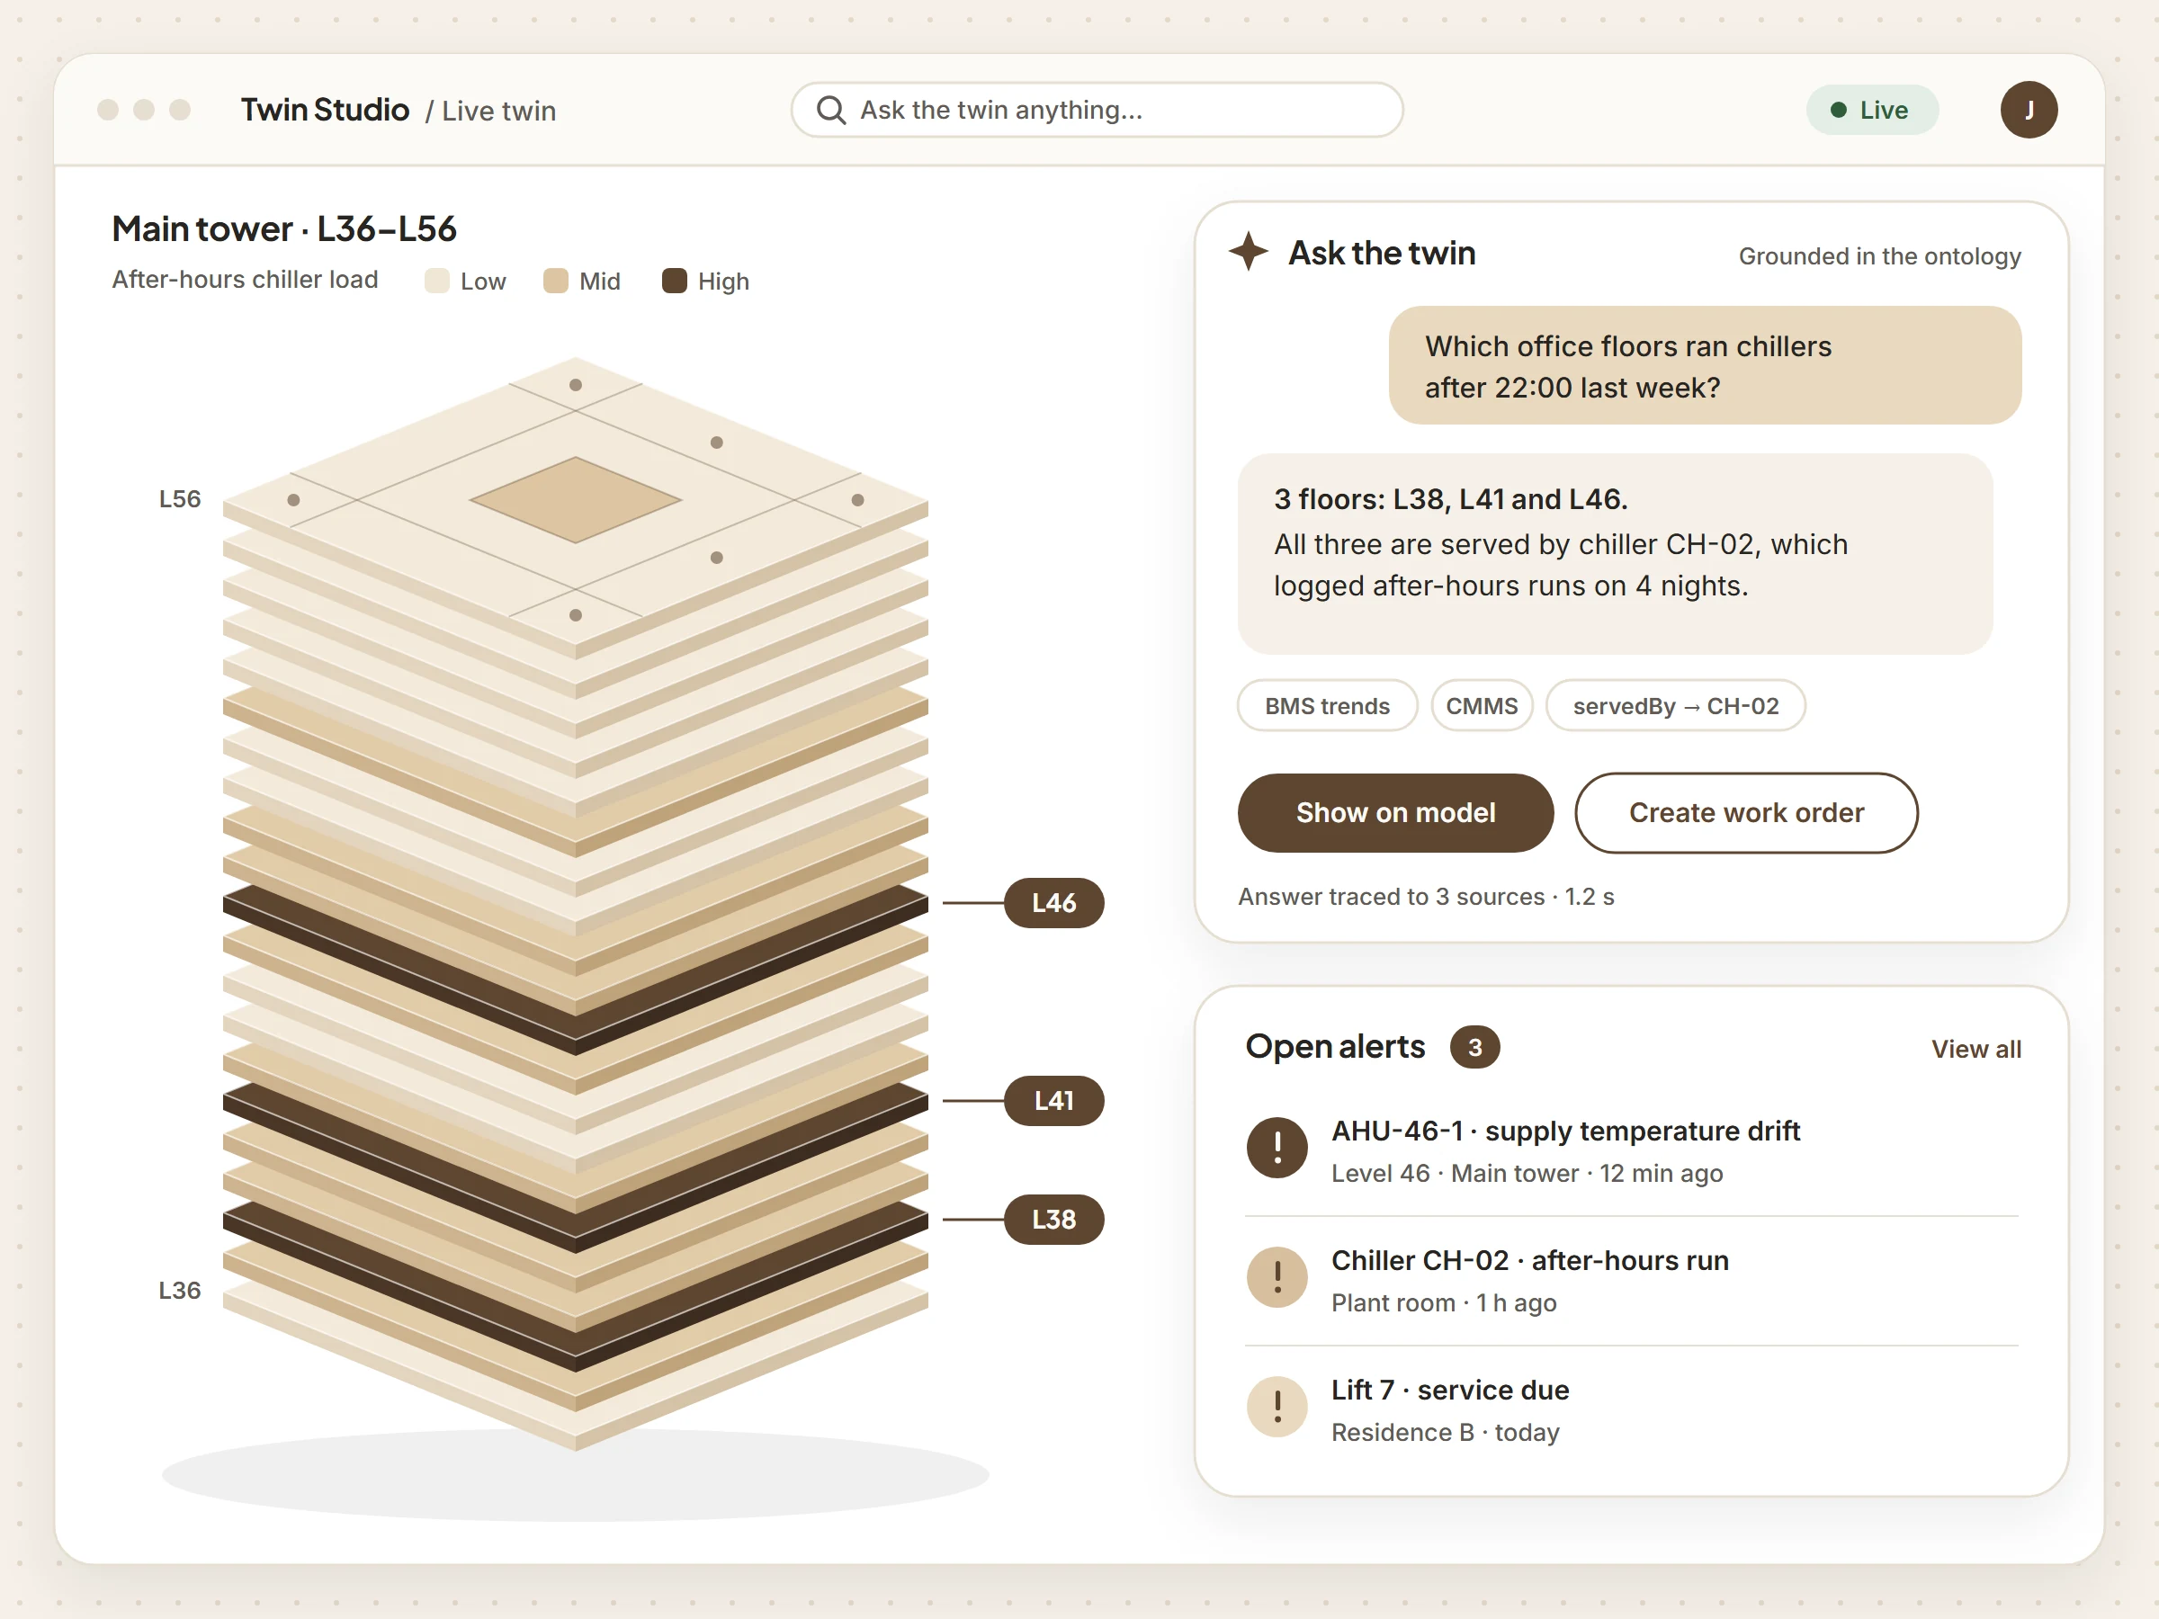Open the user avatar J
2159x1619 pixels.
point(2029,110)
